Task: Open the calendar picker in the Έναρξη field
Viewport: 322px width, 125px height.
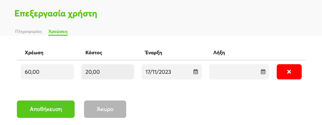Action: pos(196,72)
